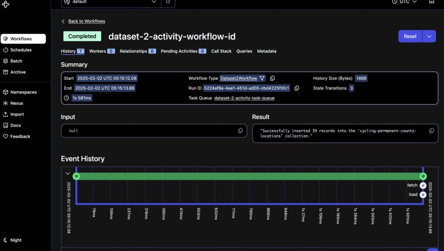
Task: Open the UTC timezone dropdown
Action: [404, 2]
